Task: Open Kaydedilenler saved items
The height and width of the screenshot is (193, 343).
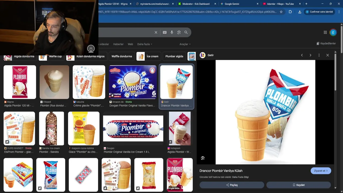Action: tap(326, 43)
